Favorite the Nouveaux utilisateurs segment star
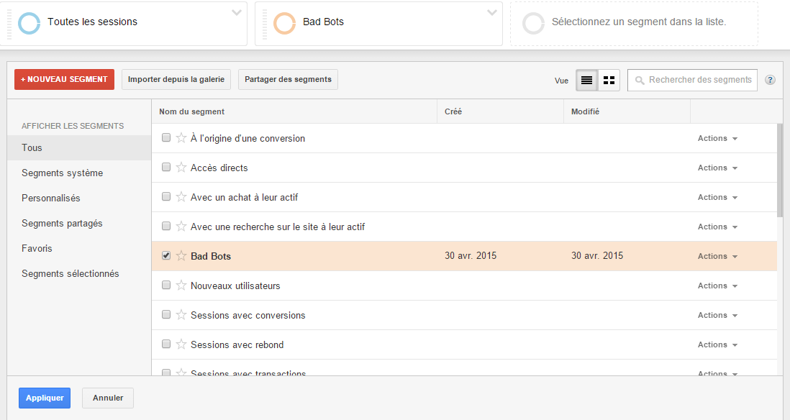This screenshot has width=790, height=420. pos(181,285)
